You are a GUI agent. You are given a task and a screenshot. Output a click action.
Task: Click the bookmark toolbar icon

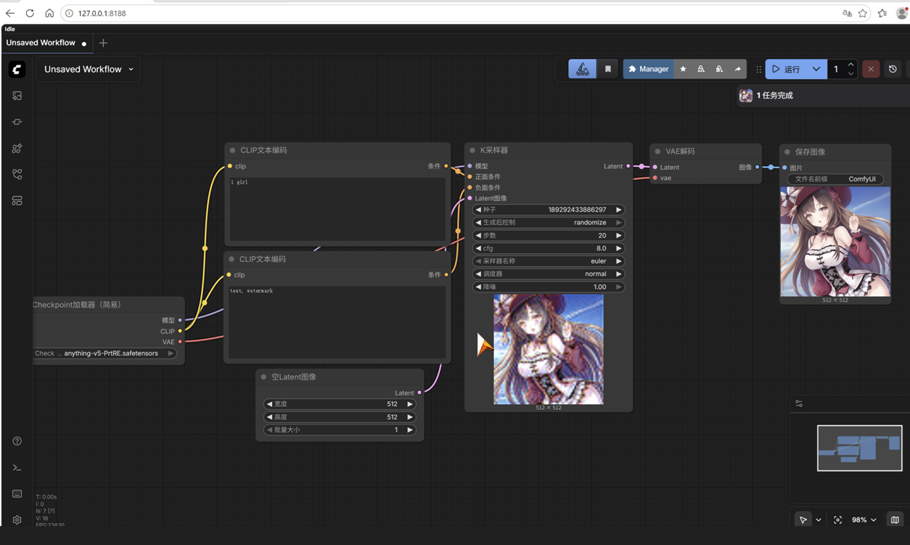pyautogui.click(x=608, y=69)
